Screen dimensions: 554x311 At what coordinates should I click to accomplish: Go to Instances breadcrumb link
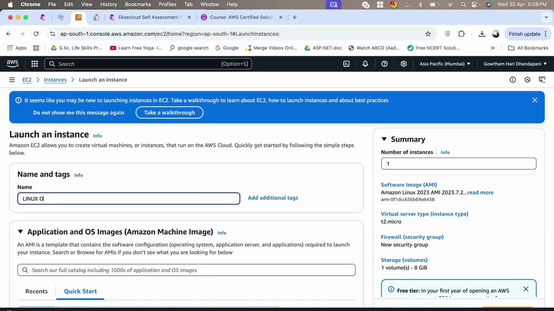55,80
